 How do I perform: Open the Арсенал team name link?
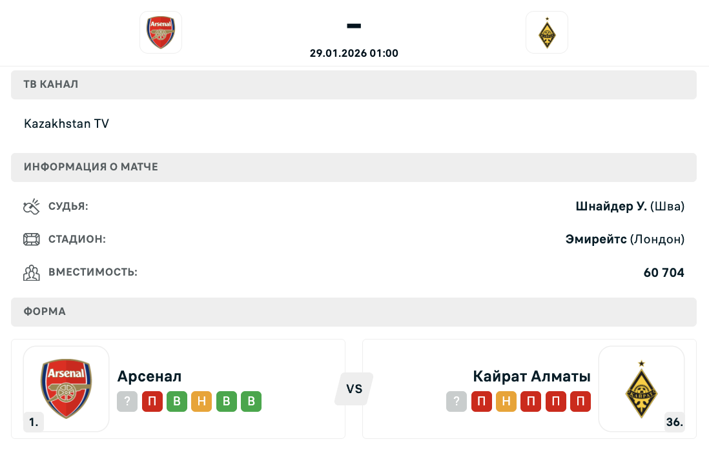pyautogui.click(x=150, y=376)
